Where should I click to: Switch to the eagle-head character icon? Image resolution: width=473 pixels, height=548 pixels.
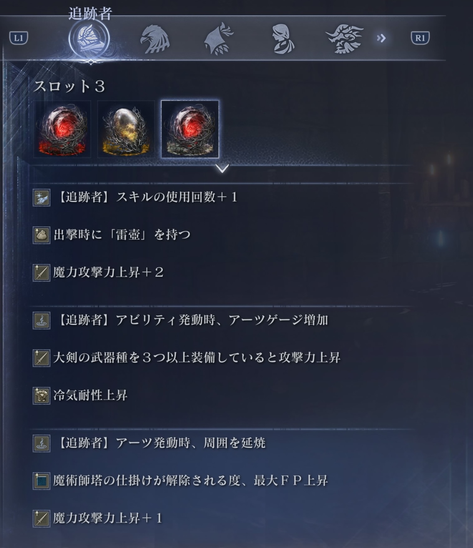click(155, 39)
